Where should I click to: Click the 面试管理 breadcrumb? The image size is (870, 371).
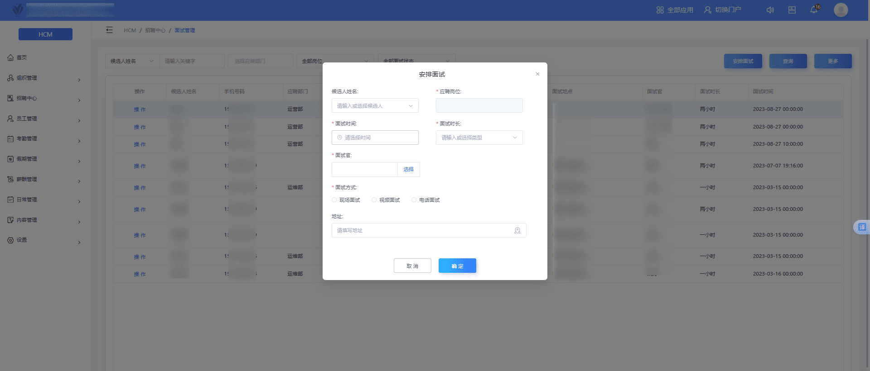[185, 30]
